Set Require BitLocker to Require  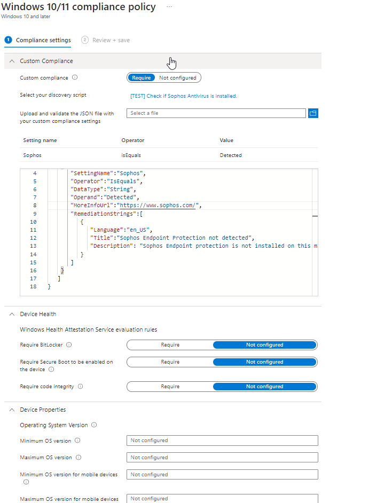pos(170,345)
